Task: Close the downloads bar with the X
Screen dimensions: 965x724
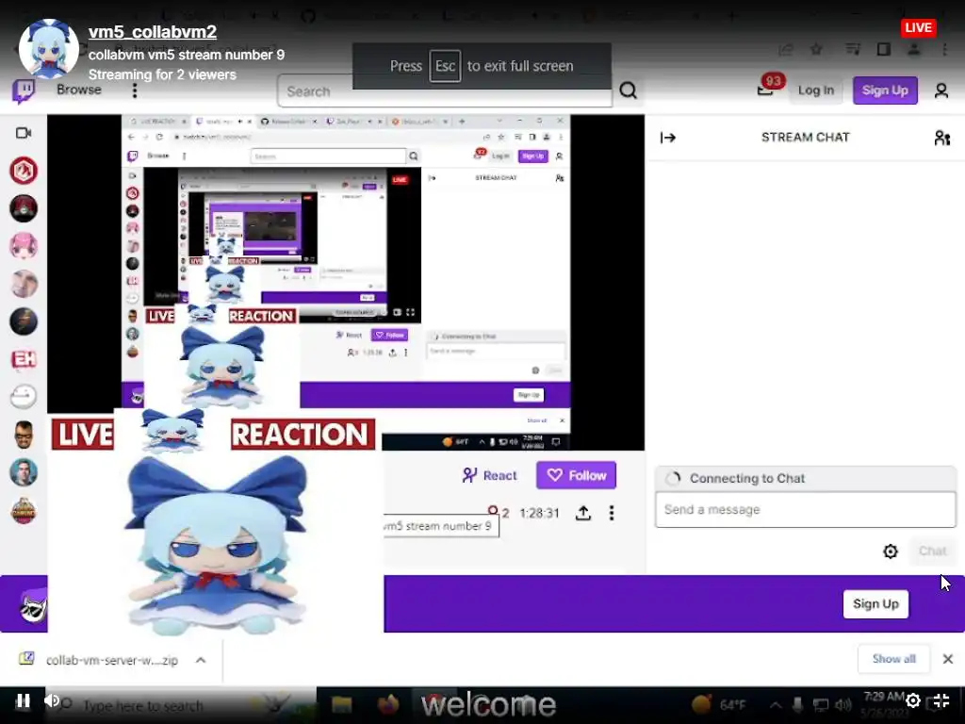Action: coord(948,659)
